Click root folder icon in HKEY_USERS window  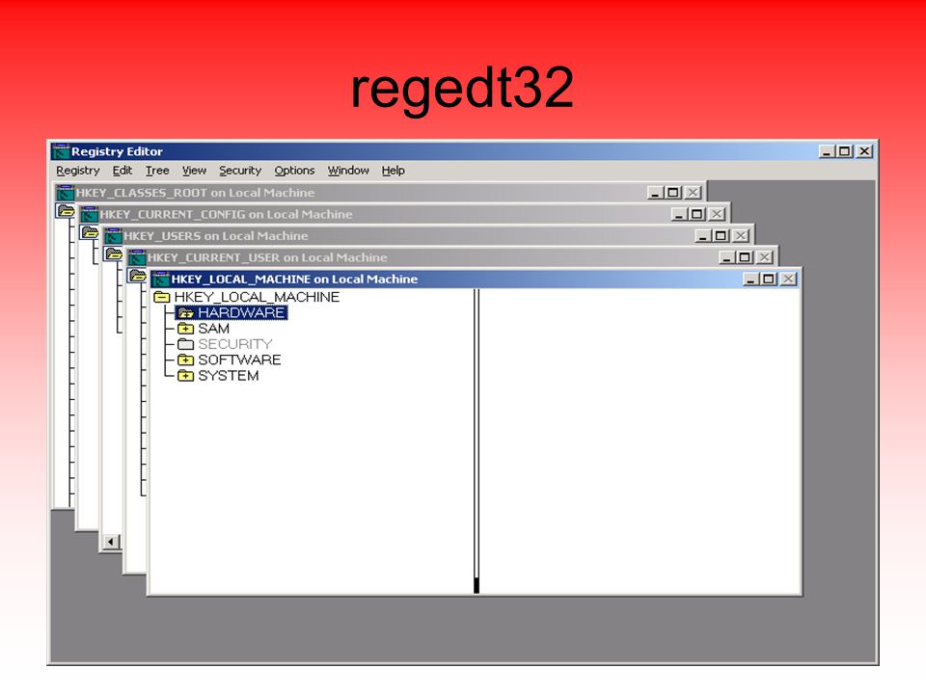click(x=113, y=254)
